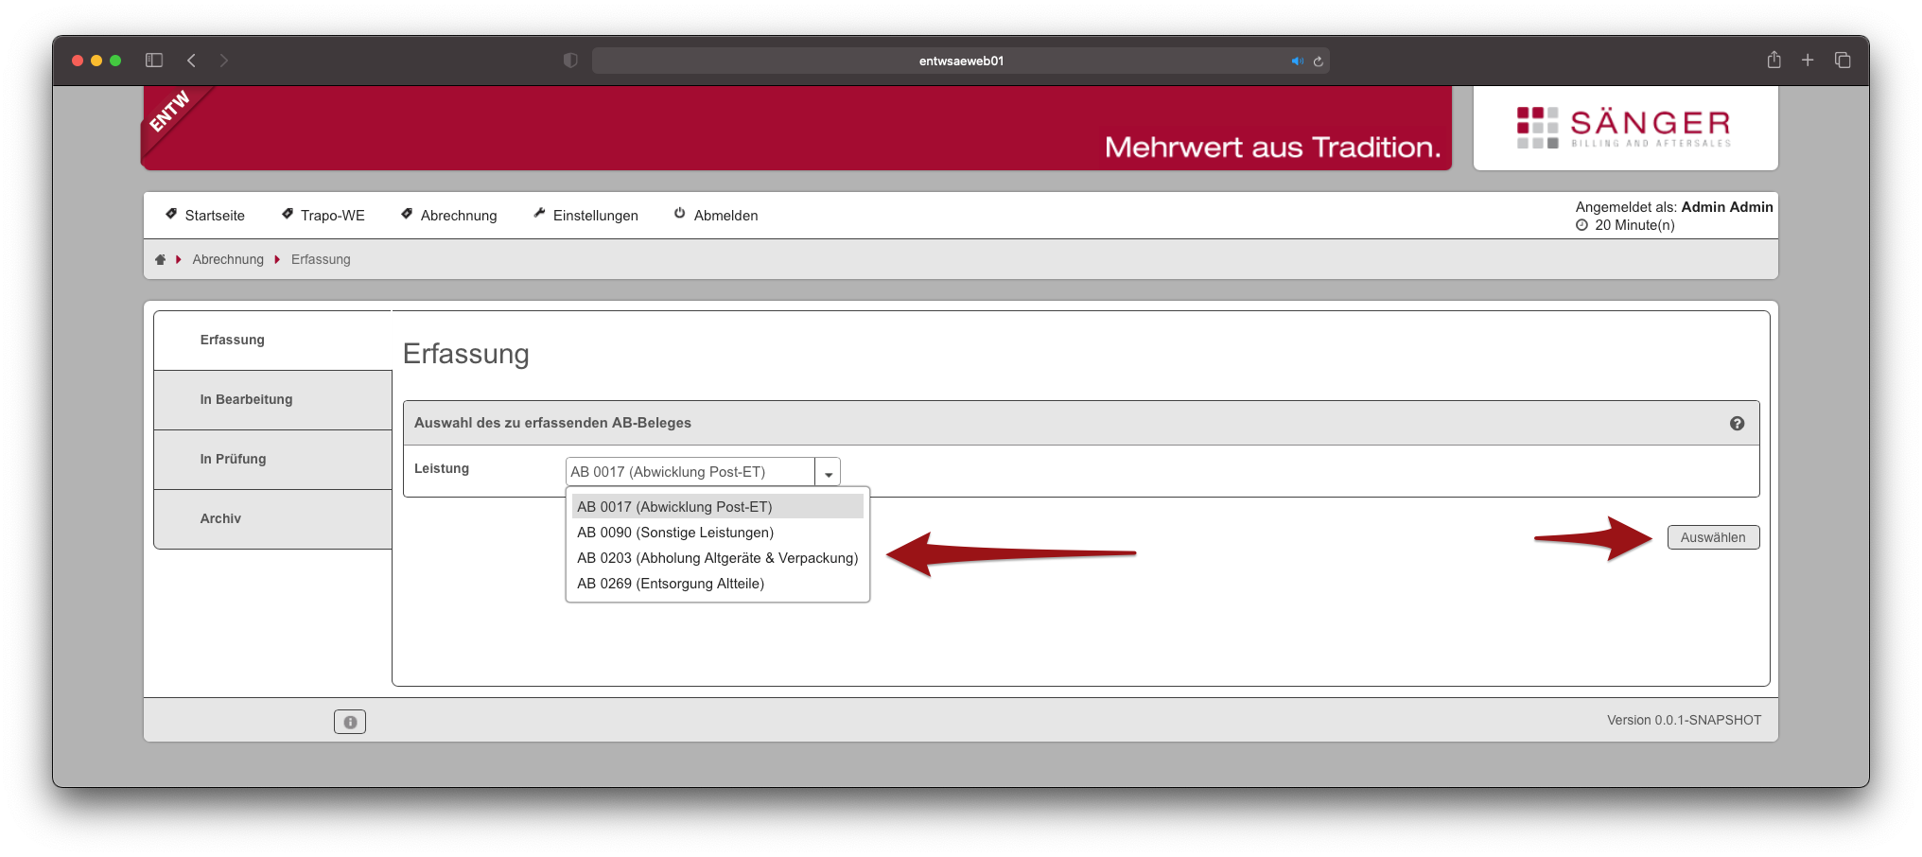1922x857 pixels.
Task: Click the Admin Admin user name
Action: (1727, 207)
